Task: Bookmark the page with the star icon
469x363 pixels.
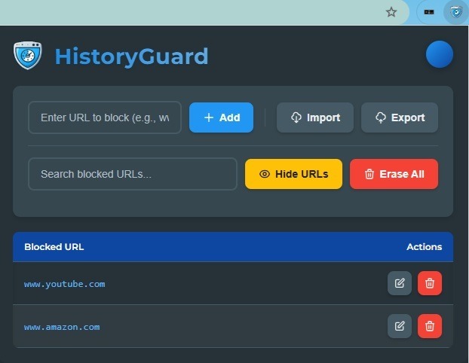Action: click(391, 12)
